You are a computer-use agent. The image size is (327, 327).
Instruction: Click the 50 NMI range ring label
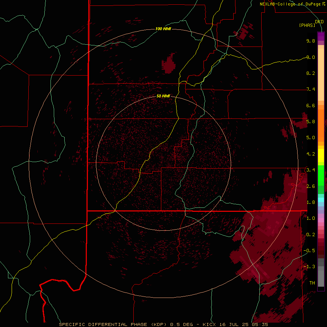pyautogui.click(x=163, y=96)
